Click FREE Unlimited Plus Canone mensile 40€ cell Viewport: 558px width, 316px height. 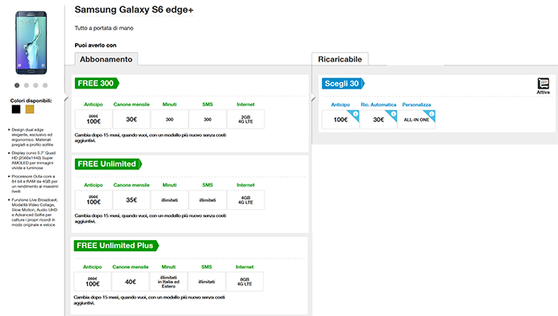point(130,282)
